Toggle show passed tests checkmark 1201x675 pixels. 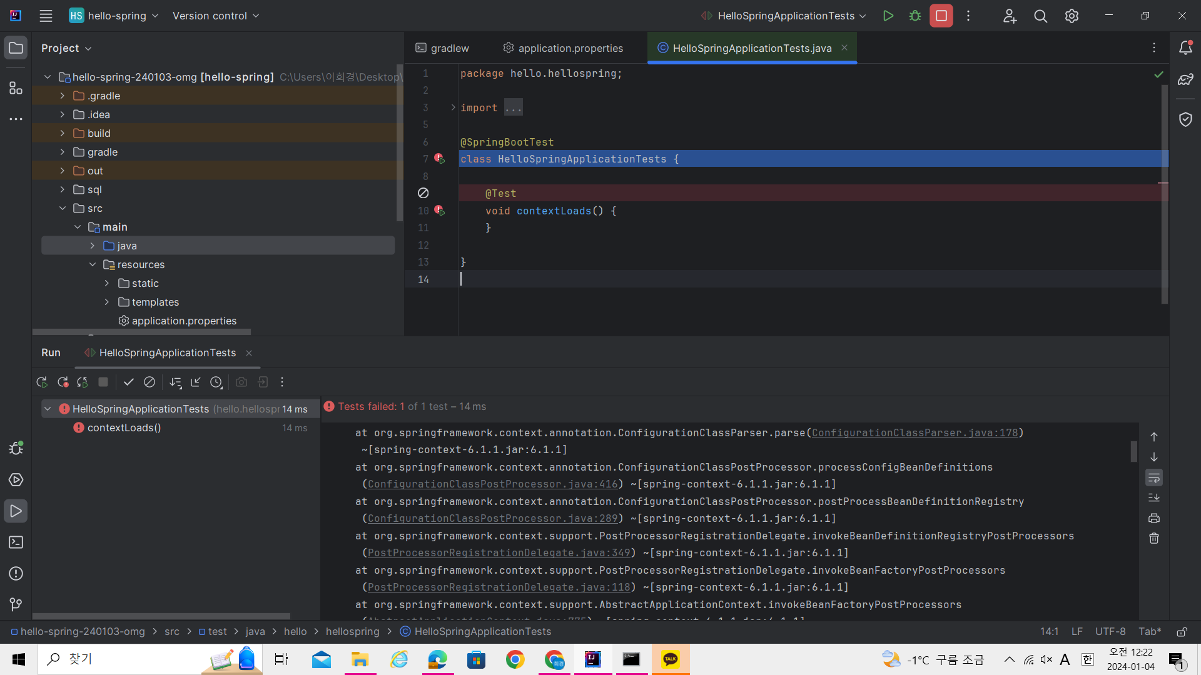pyautogui.click(x=129, y=382)
